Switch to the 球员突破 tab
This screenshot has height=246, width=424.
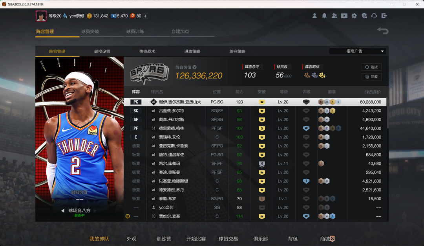[90, 31]
